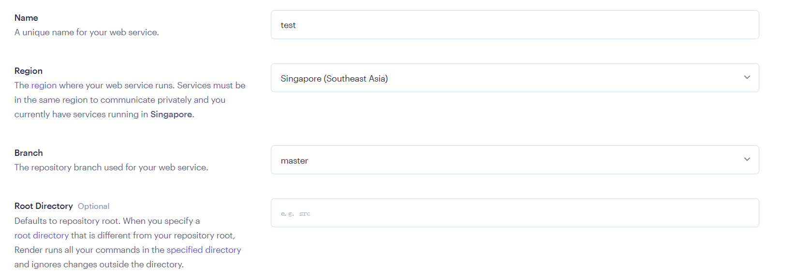Click the chevron arrow on the Region selector
796x276 pixels.
[x=747, y=78]
